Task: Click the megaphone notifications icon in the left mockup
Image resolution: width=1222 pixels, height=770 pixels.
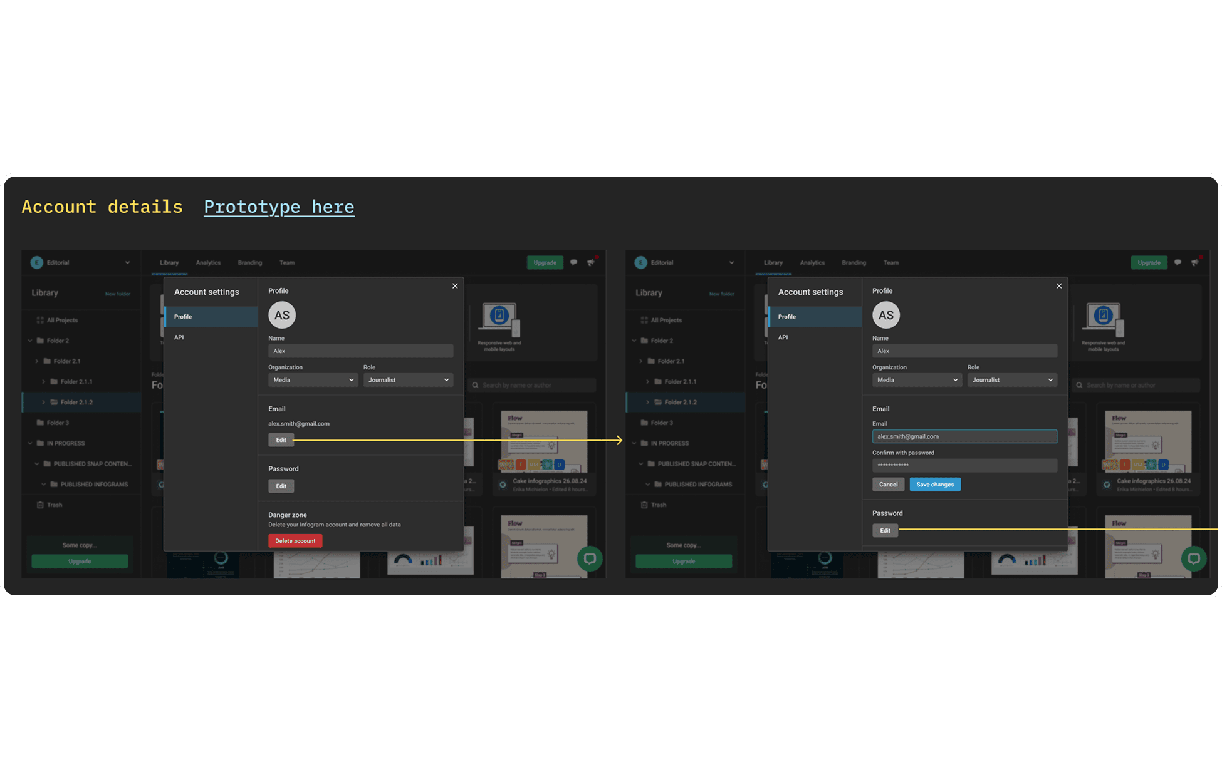Action: coord(591,262)
